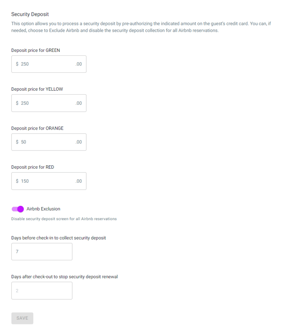Click the .00 suffix in ORANGE field
Screen dimensions: 292x334
pos(78,142)
